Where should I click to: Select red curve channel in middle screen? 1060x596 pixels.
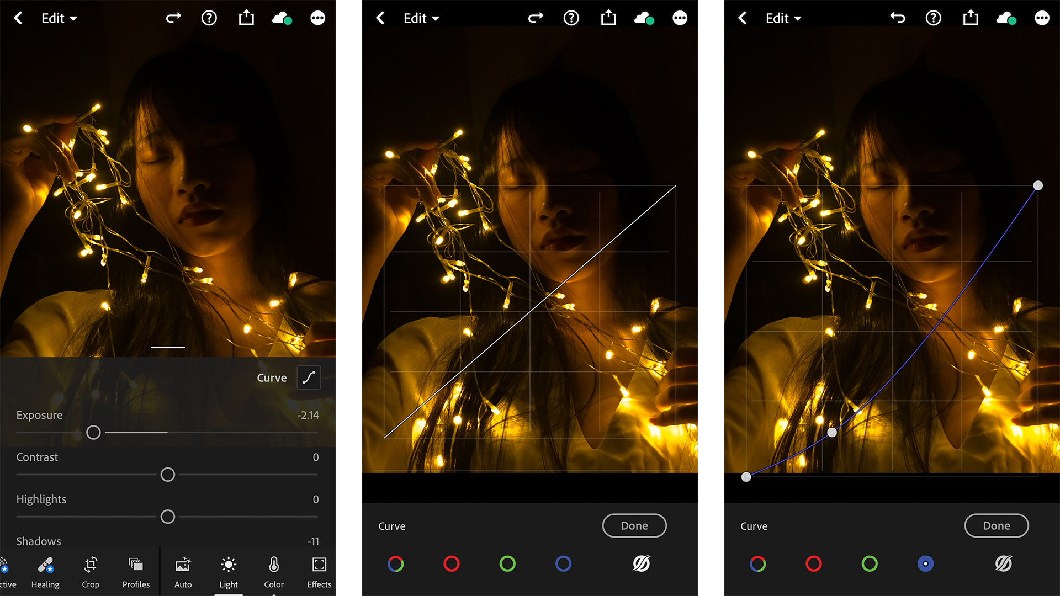tap(452, 563)
